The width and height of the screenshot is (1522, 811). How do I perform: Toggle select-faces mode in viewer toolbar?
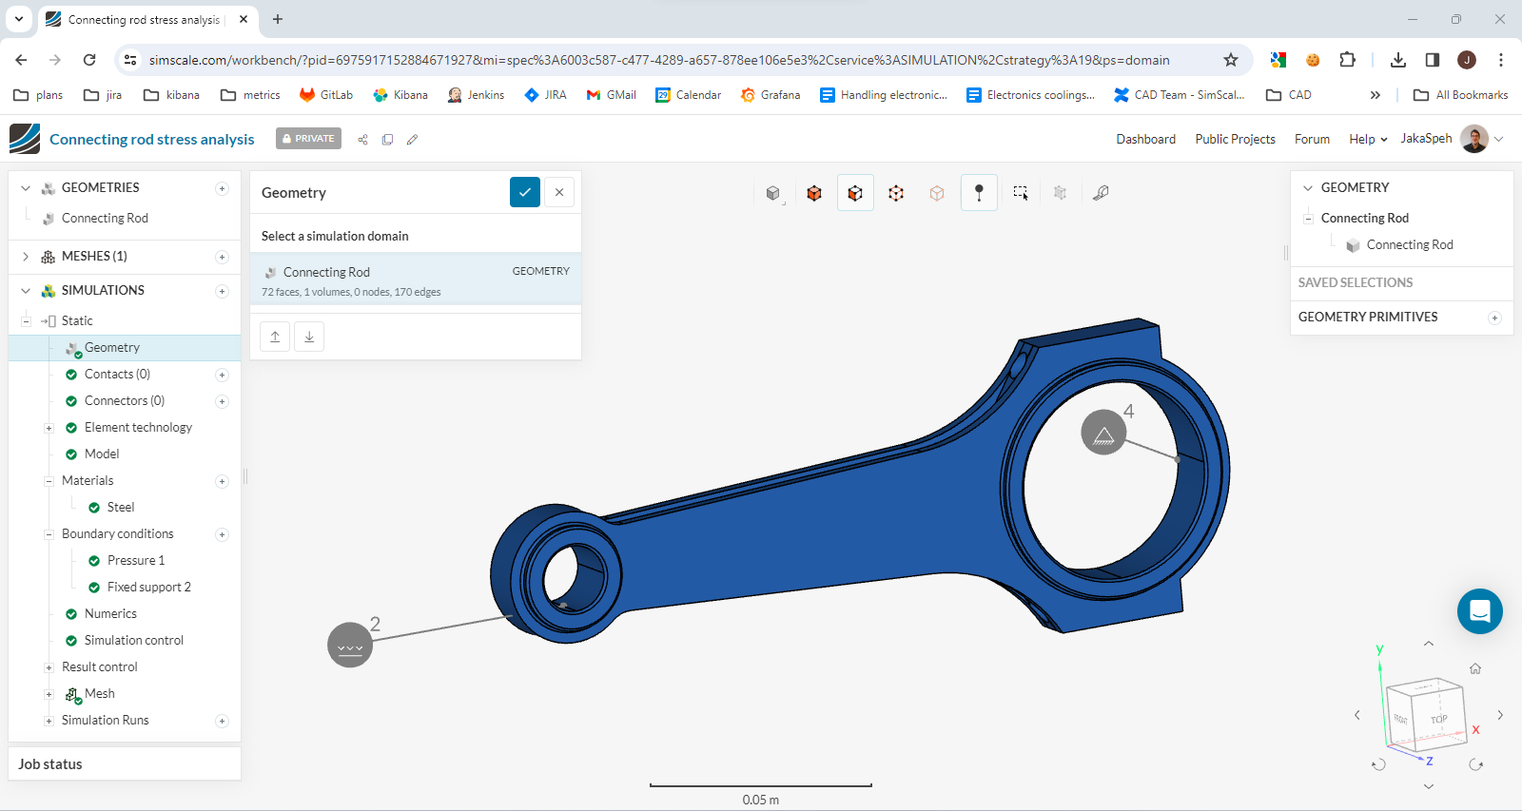coord(855,193)
